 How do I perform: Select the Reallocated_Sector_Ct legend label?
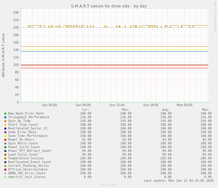click(28, 128)
